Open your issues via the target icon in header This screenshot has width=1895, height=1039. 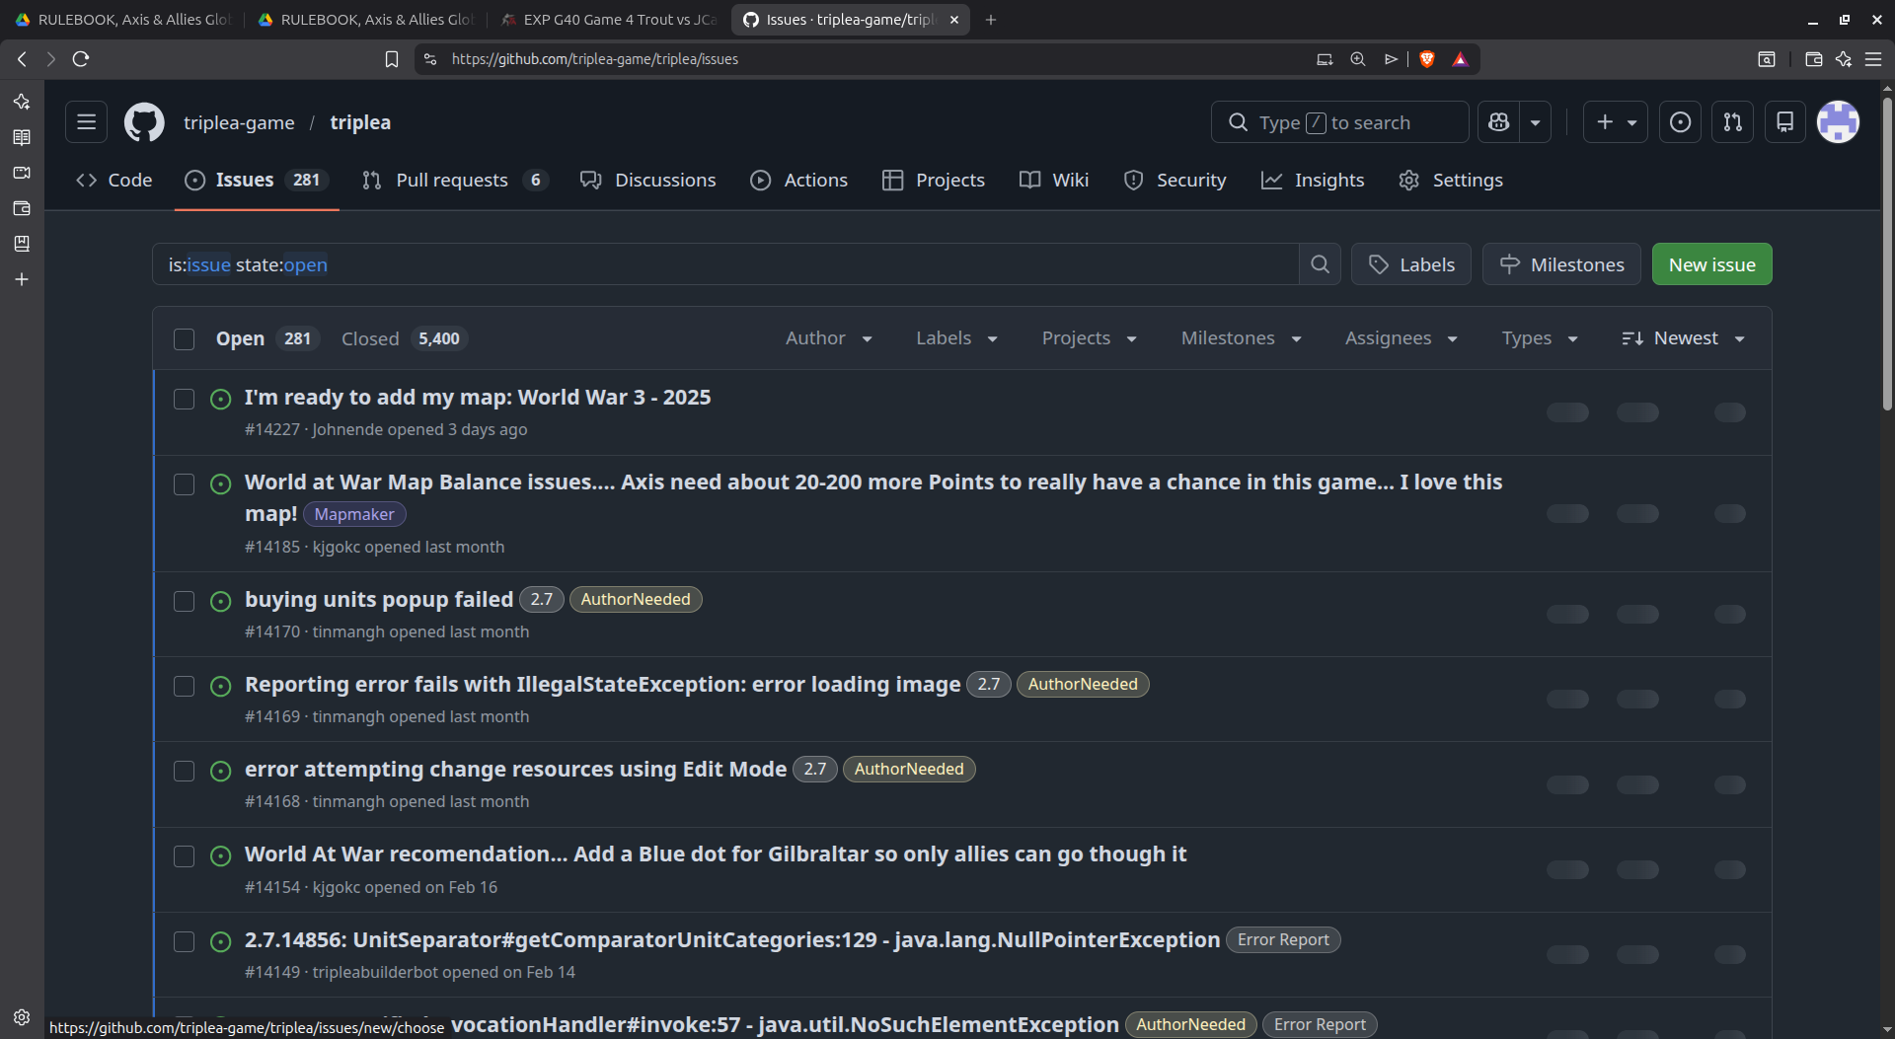tap(1679, 121)
